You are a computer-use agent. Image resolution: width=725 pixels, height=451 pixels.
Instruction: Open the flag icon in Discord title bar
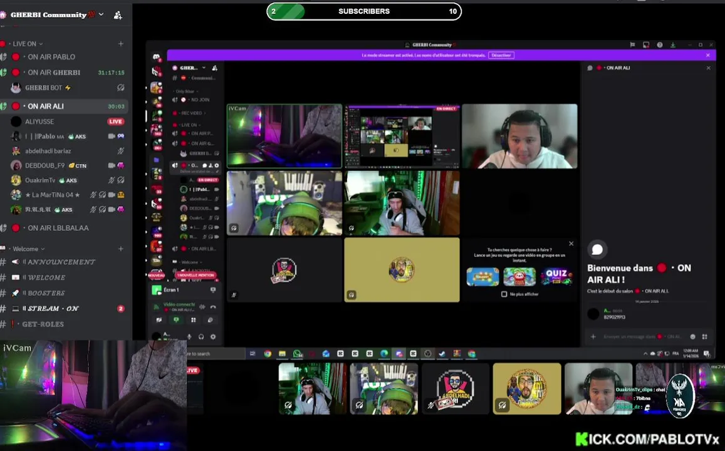tap(632, 45)
